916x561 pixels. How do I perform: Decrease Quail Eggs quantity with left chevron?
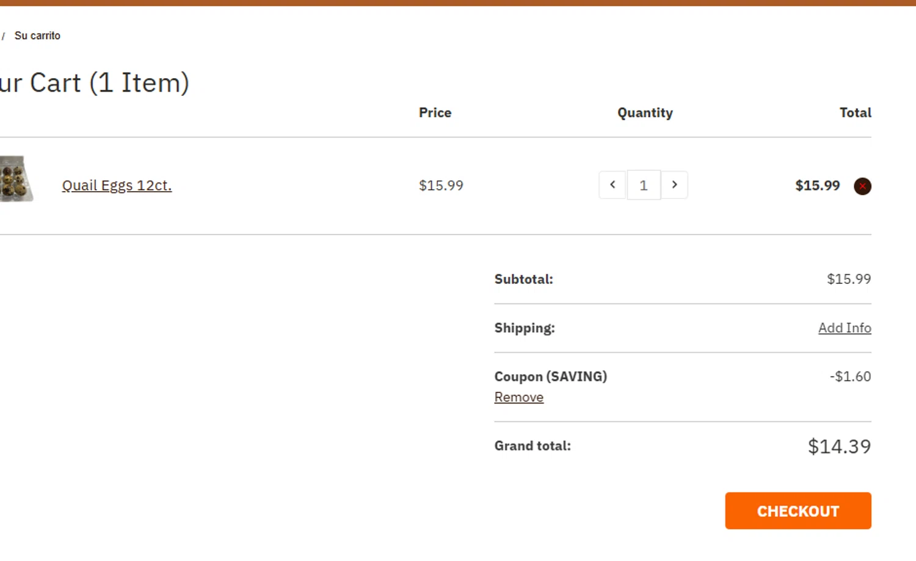(612, 185)
